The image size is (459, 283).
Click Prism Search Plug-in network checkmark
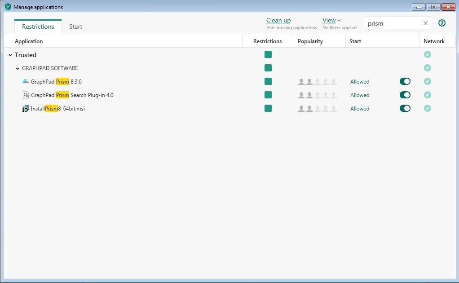click(x=428, y=95)
